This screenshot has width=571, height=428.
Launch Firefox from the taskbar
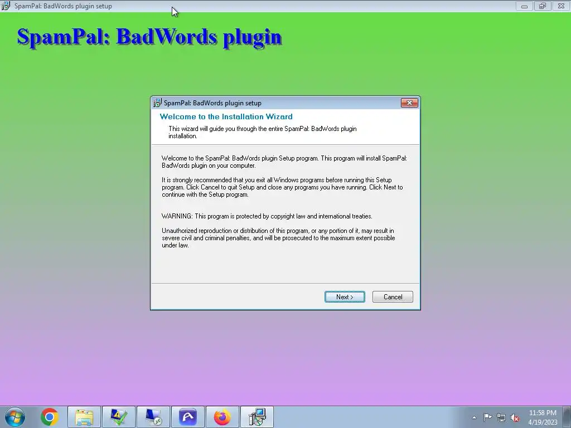click(x=222, y=417)
